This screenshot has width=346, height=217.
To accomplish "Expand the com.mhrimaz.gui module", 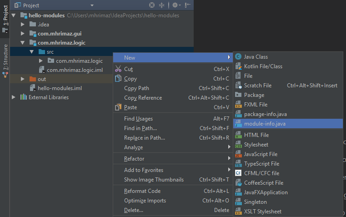I will [x=23, y=34].
